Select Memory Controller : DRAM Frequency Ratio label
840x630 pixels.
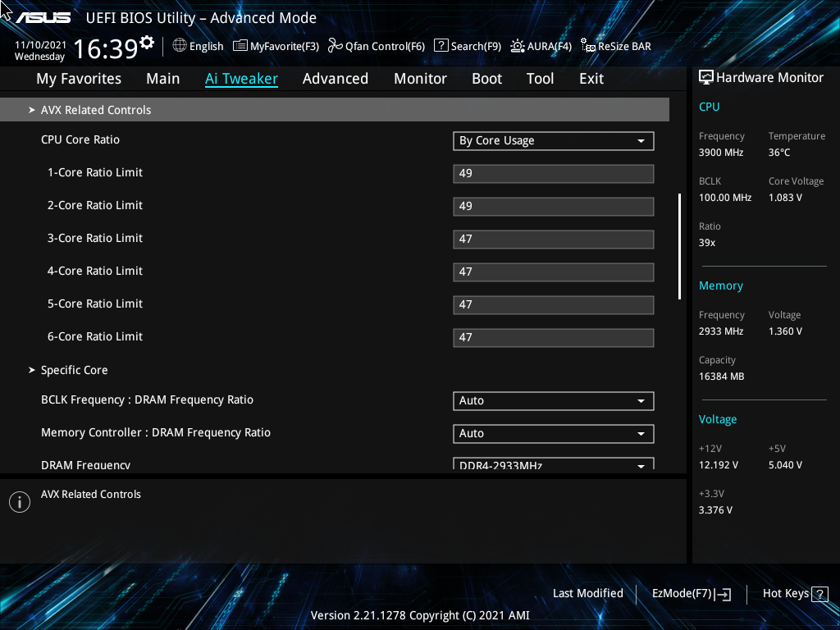pyautogui.click(x=156, y=433)
